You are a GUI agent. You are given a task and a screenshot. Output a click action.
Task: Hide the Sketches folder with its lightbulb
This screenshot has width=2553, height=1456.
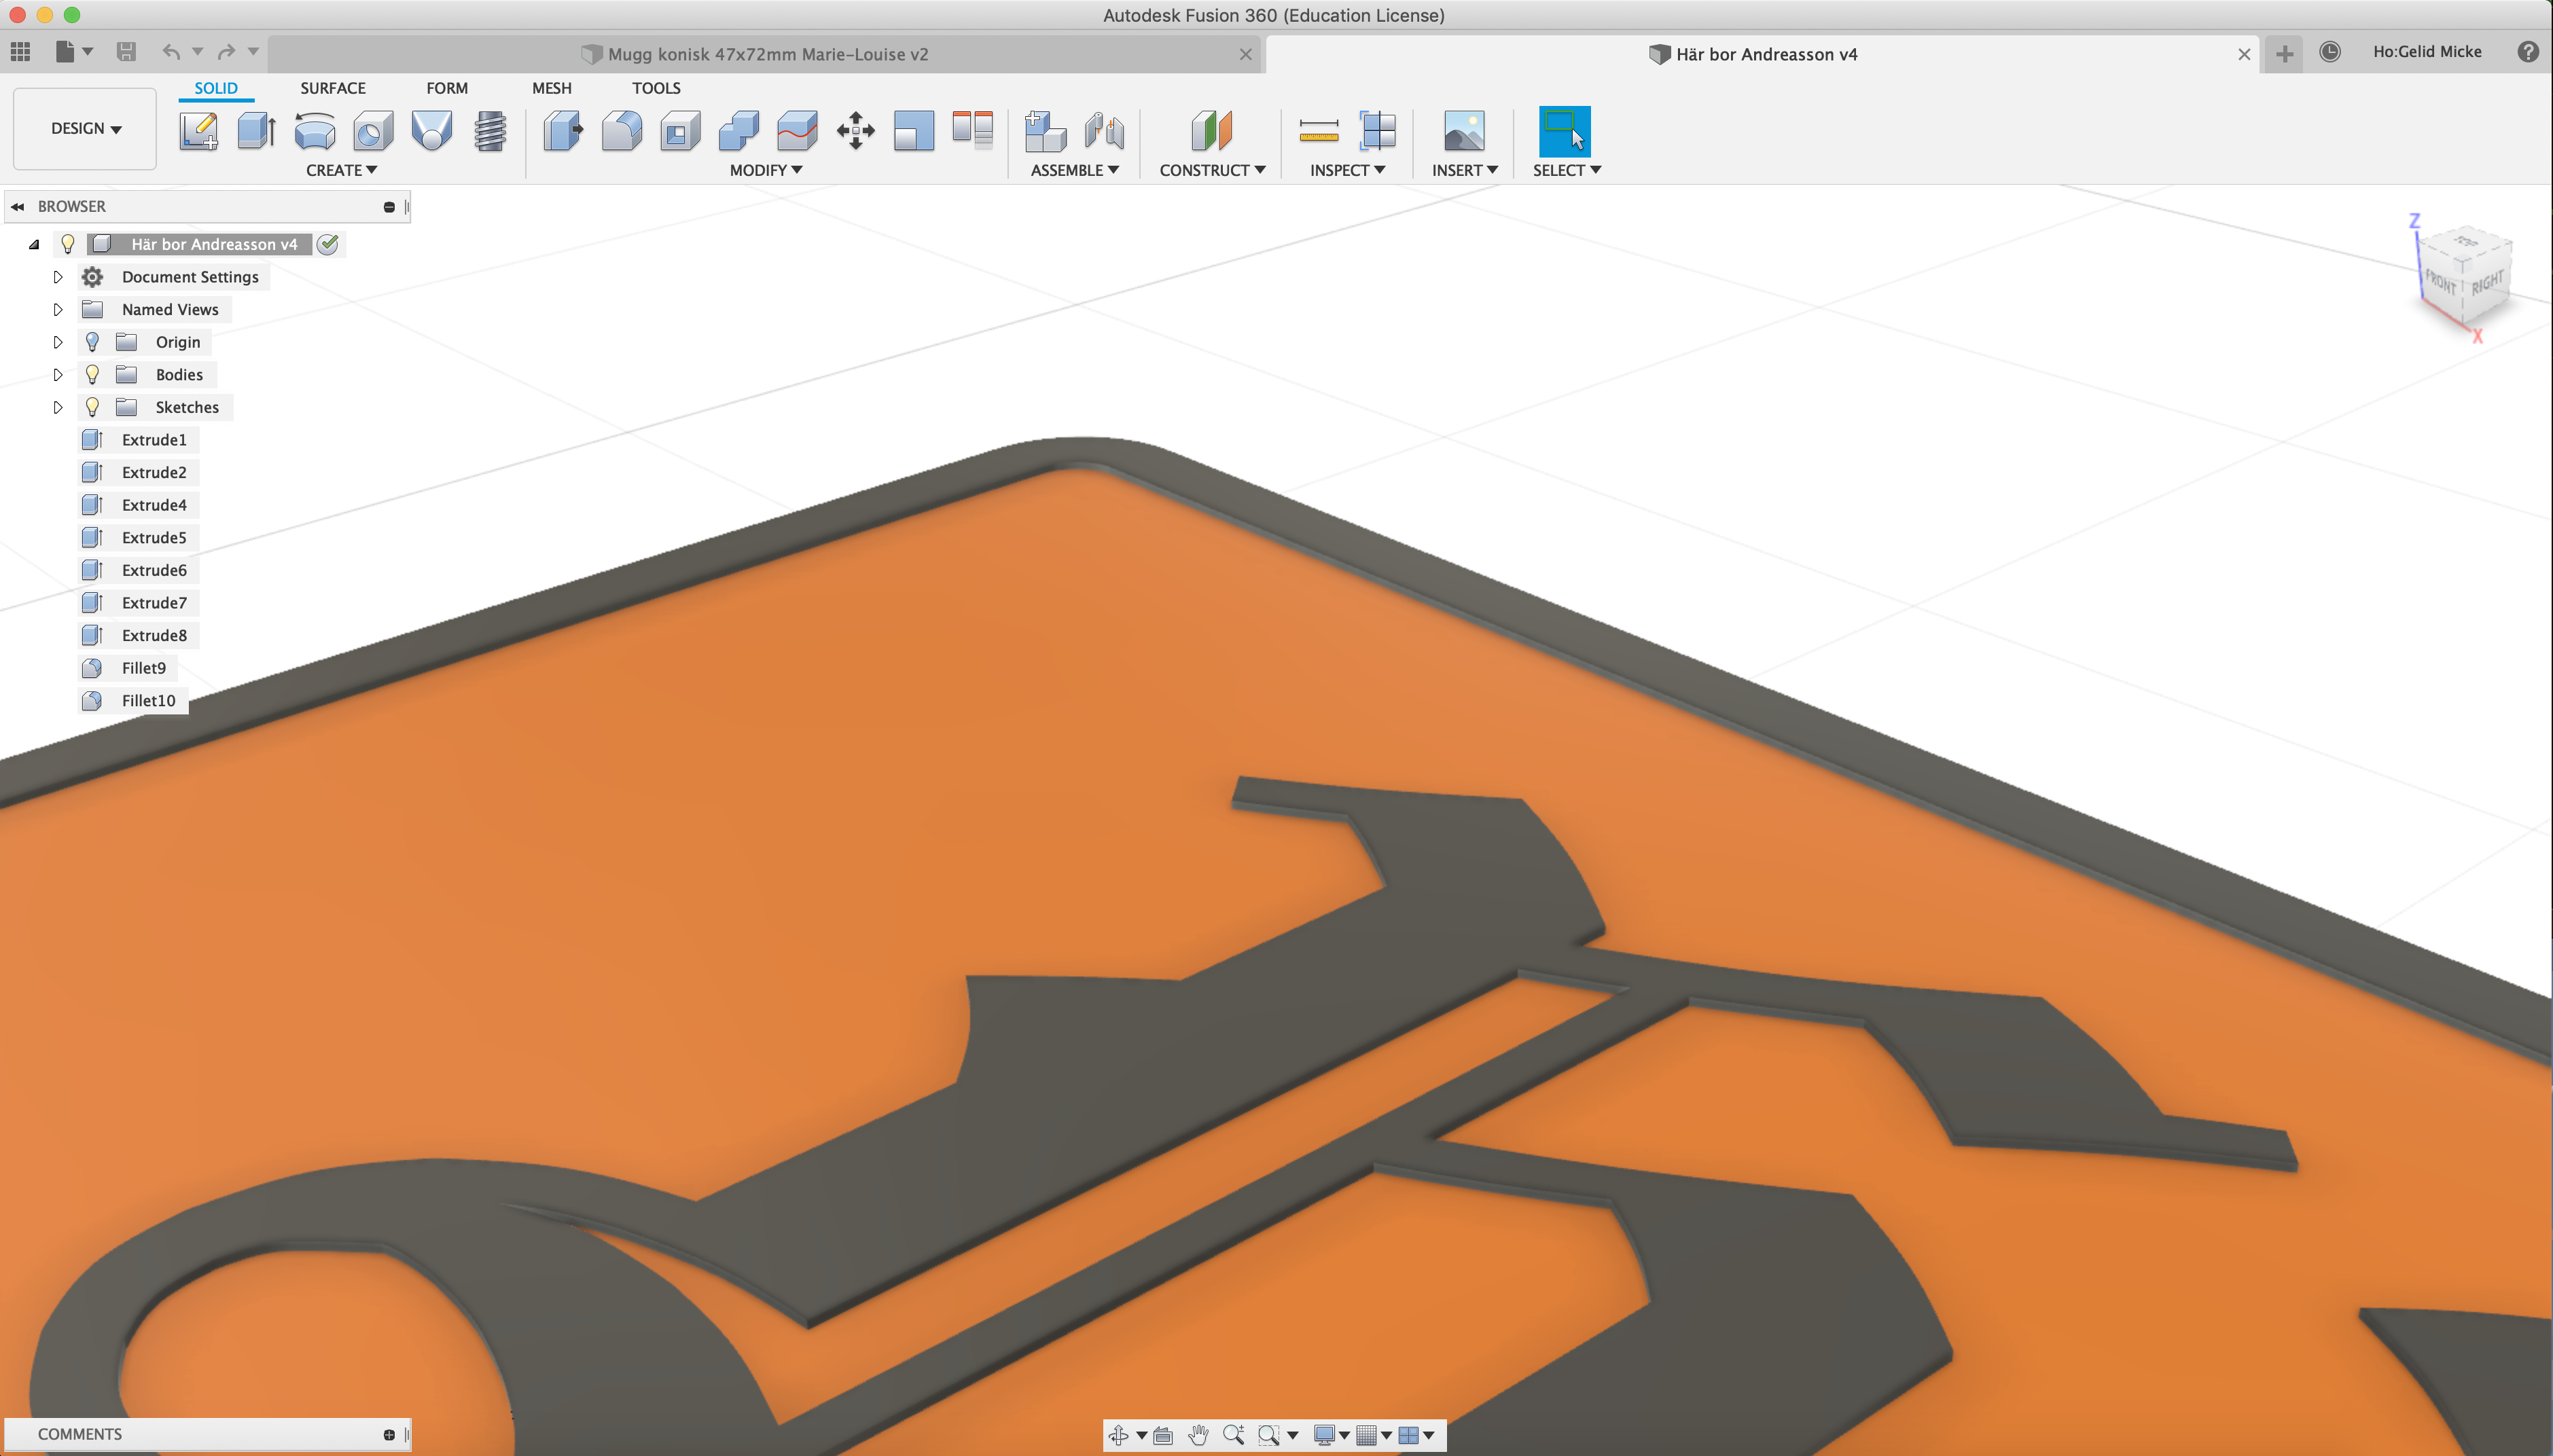(x=93, y=406)
